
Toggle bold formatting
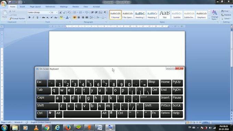[29, 17]
